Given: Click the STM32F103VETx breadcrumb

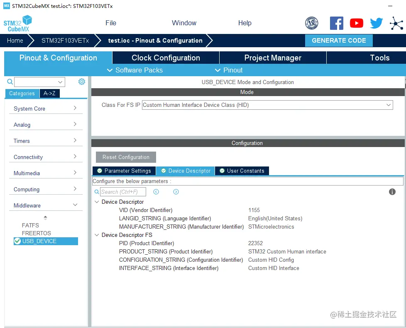Looking at the screenshot, I should (x=65, y=41).
